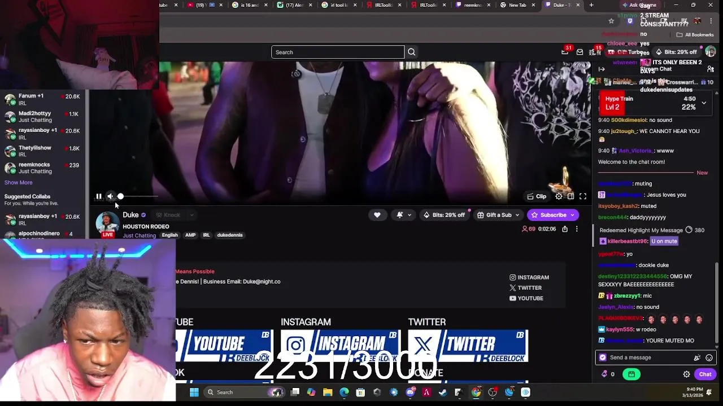Open the user profile avatar menu

click(711, 52)
